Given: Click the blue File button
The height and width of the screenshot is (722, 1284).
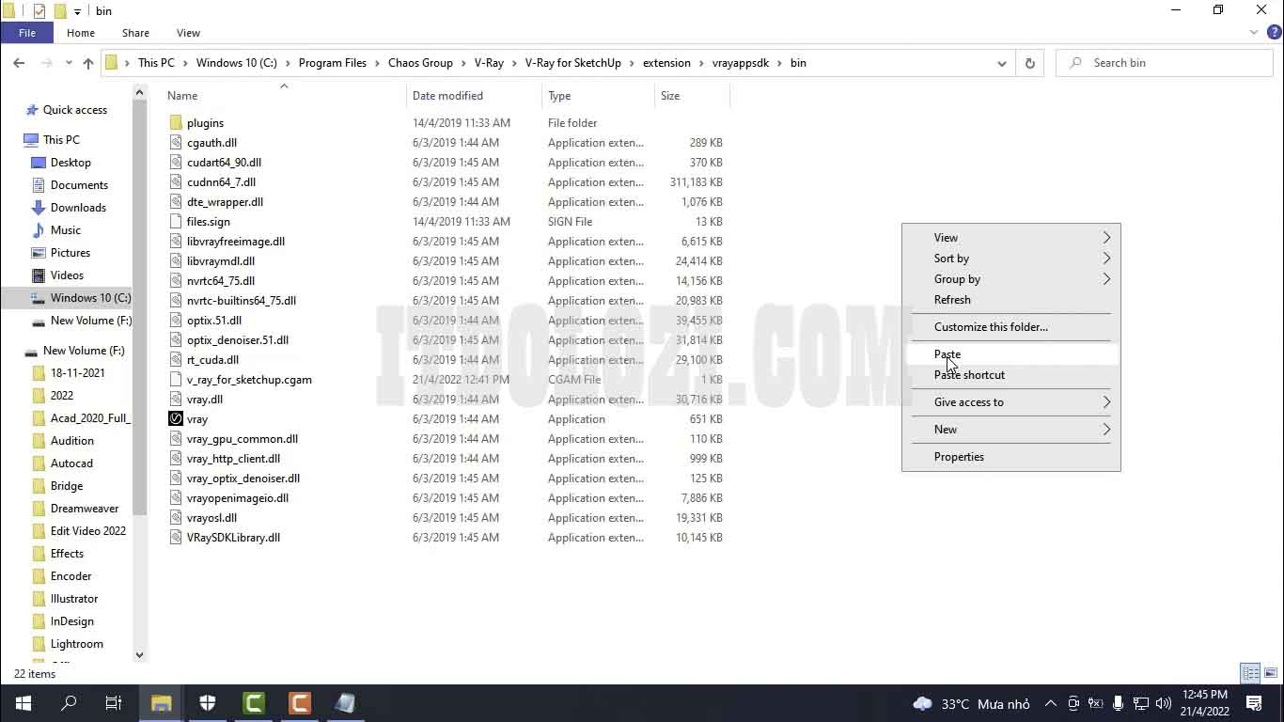Looking at the screenshot, I should click(27, 33).
